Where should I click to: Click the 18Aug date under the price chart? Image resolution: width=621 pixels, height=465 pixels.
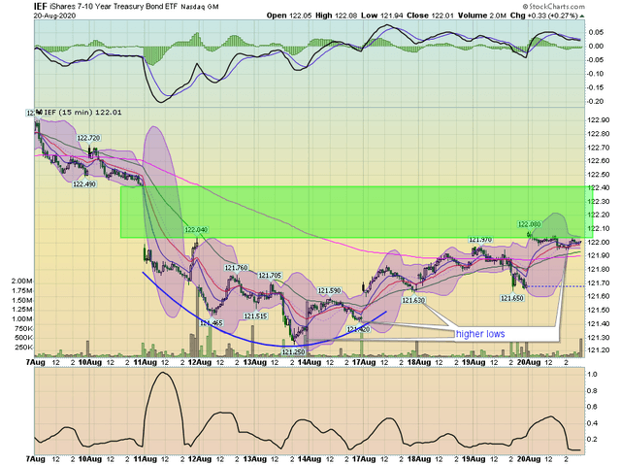click(x=418, y=363)
